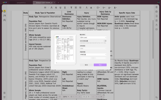
Task: Click the purple 导出 export button
Action: tap(100, 65)
